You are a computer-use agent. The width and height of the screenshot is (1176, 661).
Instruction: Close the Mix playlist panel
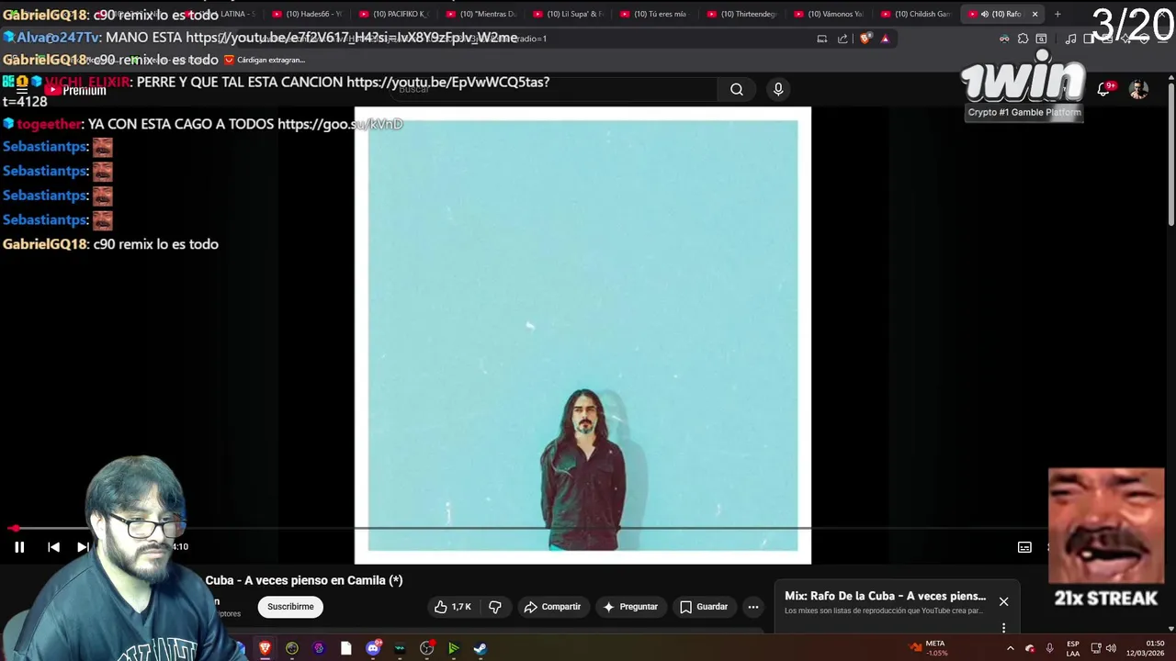pos(1003,601)
